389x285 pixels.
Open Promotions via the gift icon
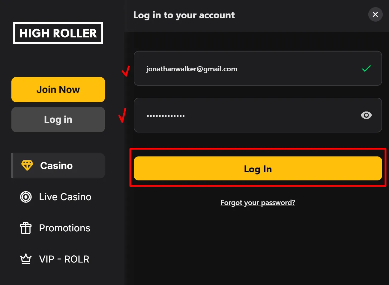pos(26,228)
